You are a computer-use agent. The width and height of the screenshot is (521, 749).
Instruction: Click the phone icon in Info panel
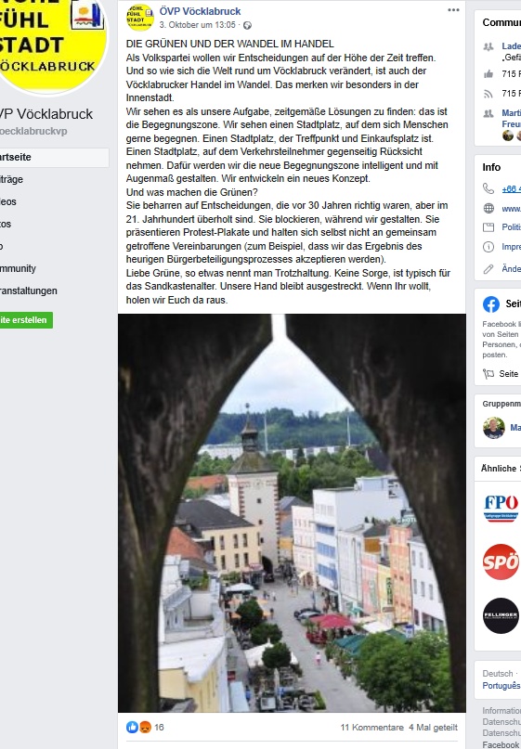(x=488, y=188)
